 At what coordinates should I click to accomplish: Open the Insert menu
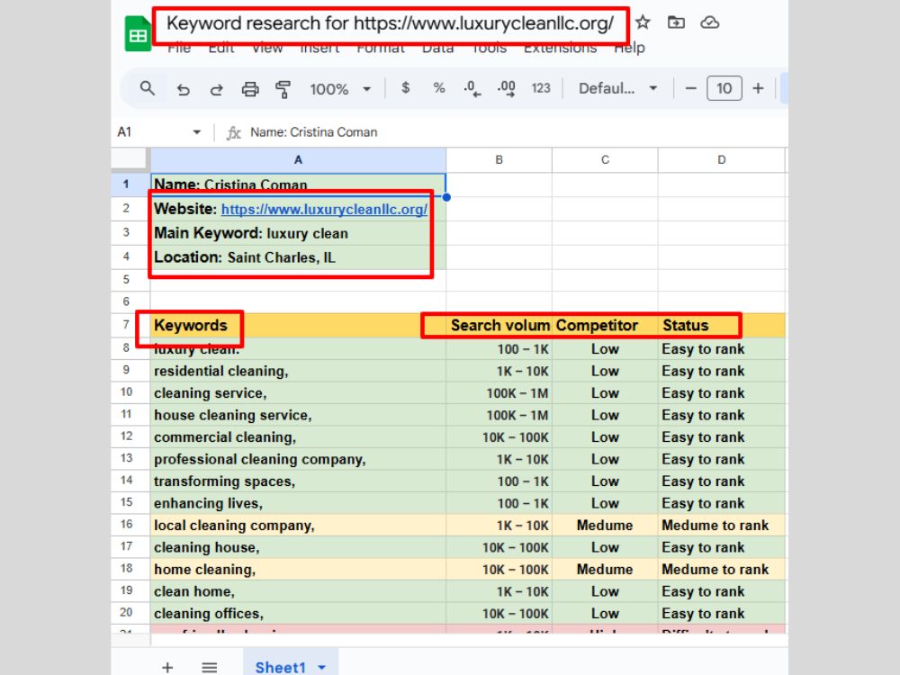point(319,49)
